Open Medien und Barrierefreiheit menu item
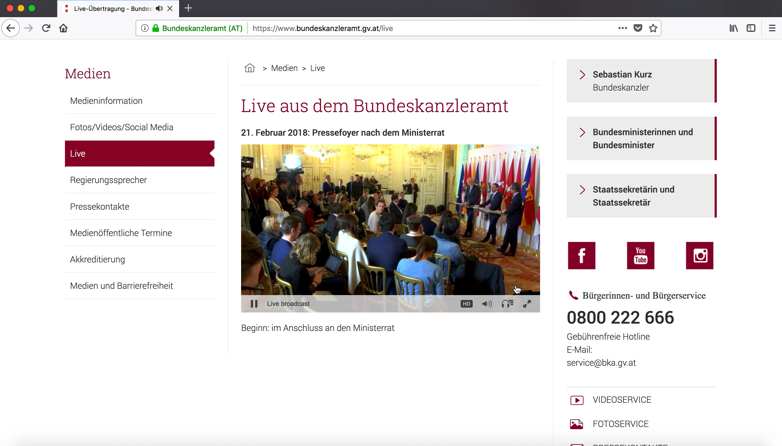Screen dimensions: 782x446 click(x=139, y=286)
